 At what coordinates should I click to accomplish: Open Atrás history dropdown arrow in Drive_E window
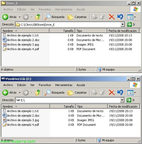point(20,17)
